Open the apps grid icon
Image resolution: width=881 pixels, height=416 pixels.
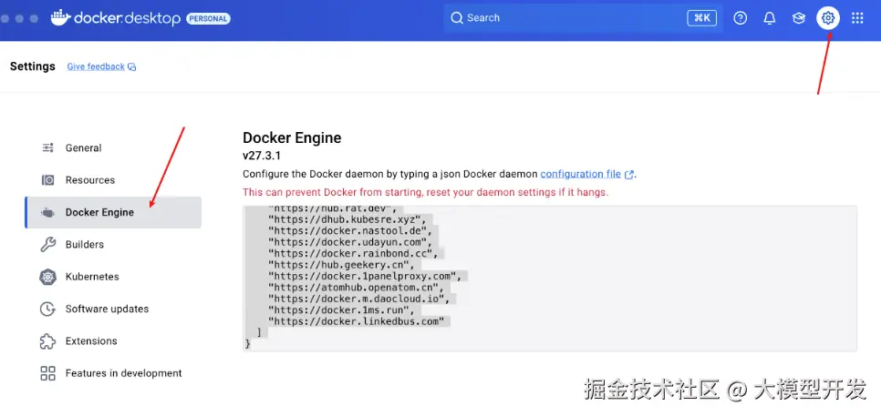pyautogui.click(x=857, y=18)
